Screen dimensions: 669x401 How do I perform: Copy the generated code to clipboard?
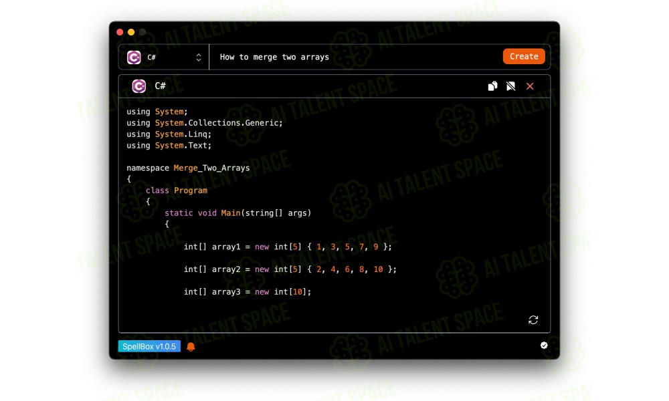coord(492,86)
